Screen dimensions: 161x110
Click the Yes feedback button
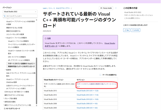127,30
